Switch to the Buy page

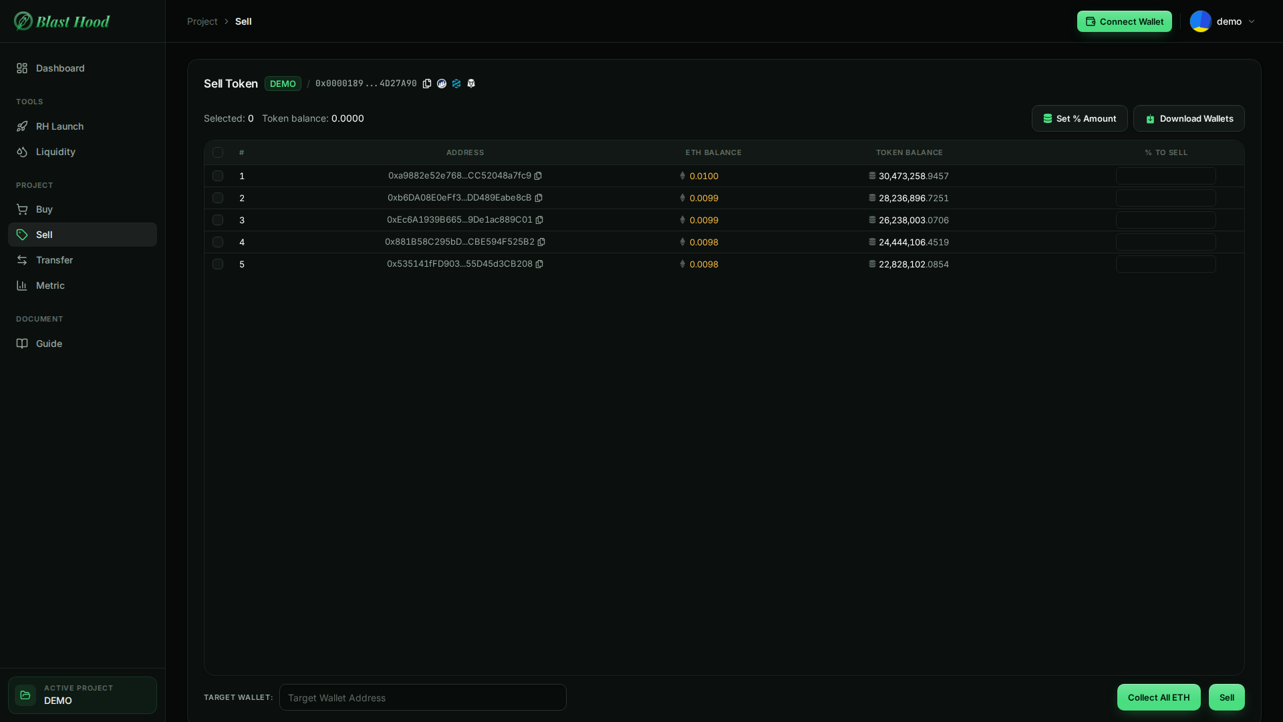pyautogui.click(x=82, y=209)
